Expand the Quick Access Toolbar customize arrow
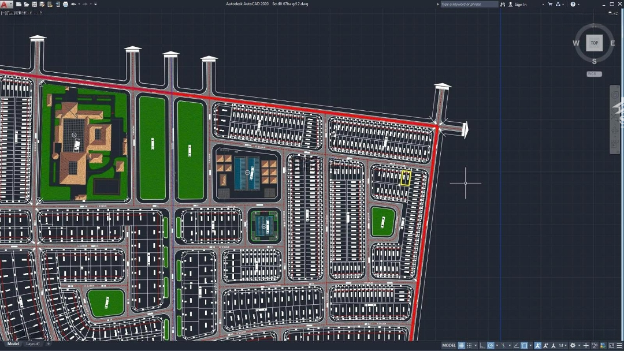Image resolution: width=624 pixels, height=351 pixels. tap(95, 4)
